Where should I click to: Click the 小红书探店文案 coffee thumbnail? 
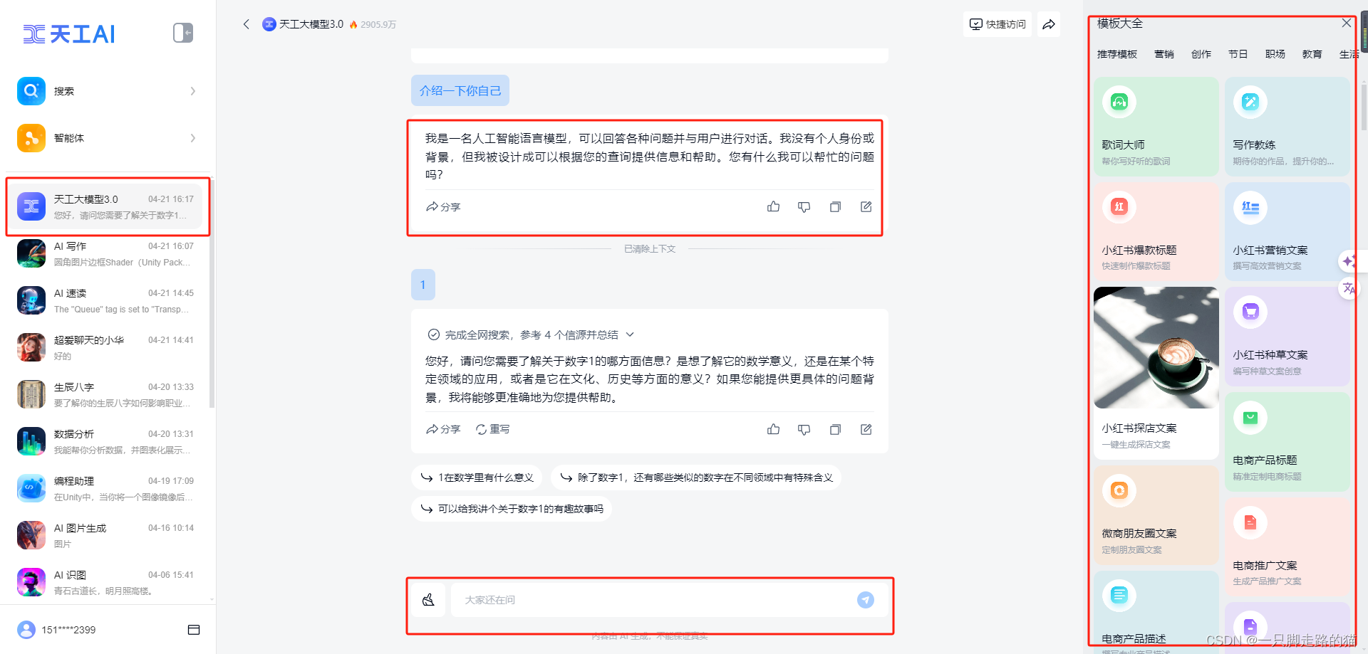coord(1156,348)
